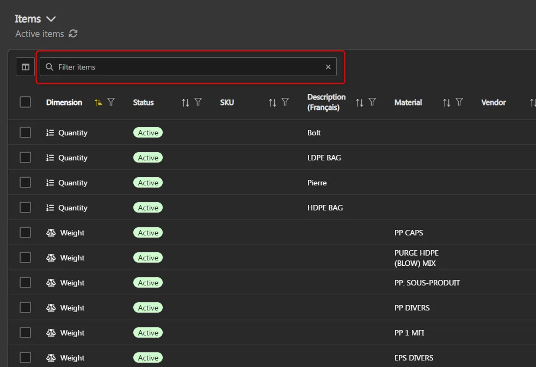
Task: Toggle the select all rows checkbox
Action: [x=26, y=102]
